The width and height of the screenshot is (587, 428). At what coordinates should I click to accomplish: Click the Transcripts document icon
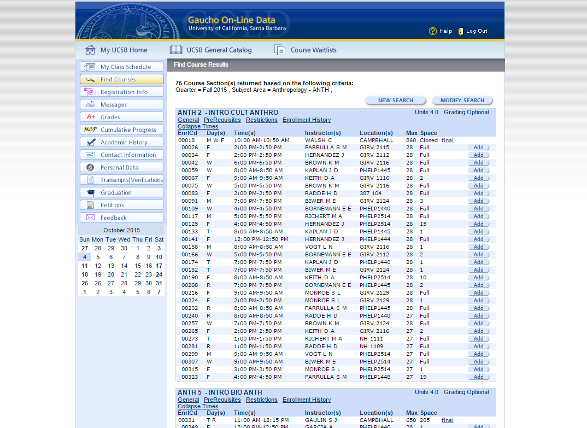(x=90, y=180)
